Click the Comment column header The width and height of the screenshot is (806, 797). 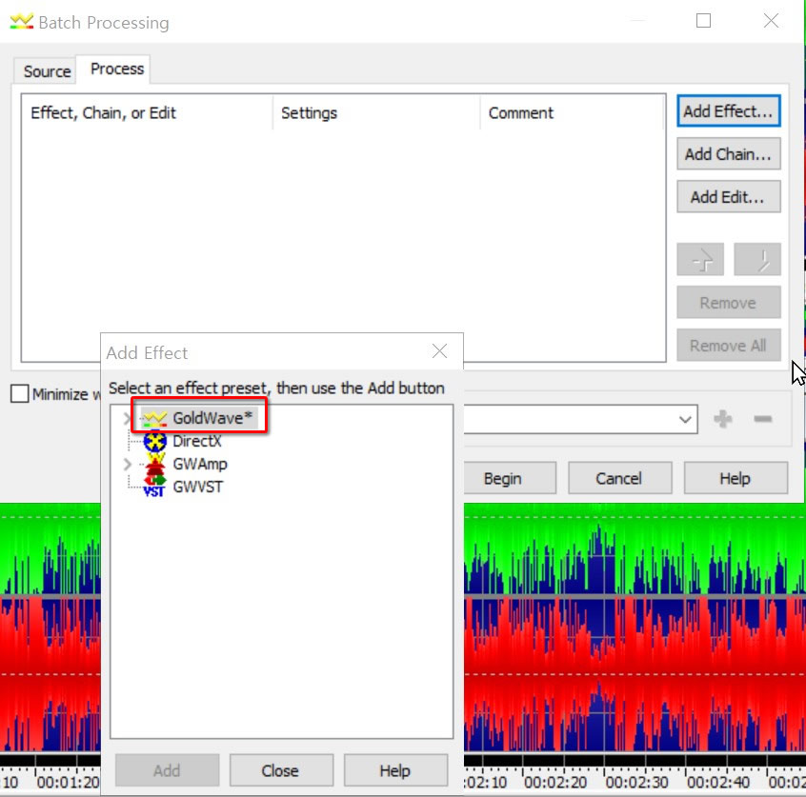click(x=573, y=112)
